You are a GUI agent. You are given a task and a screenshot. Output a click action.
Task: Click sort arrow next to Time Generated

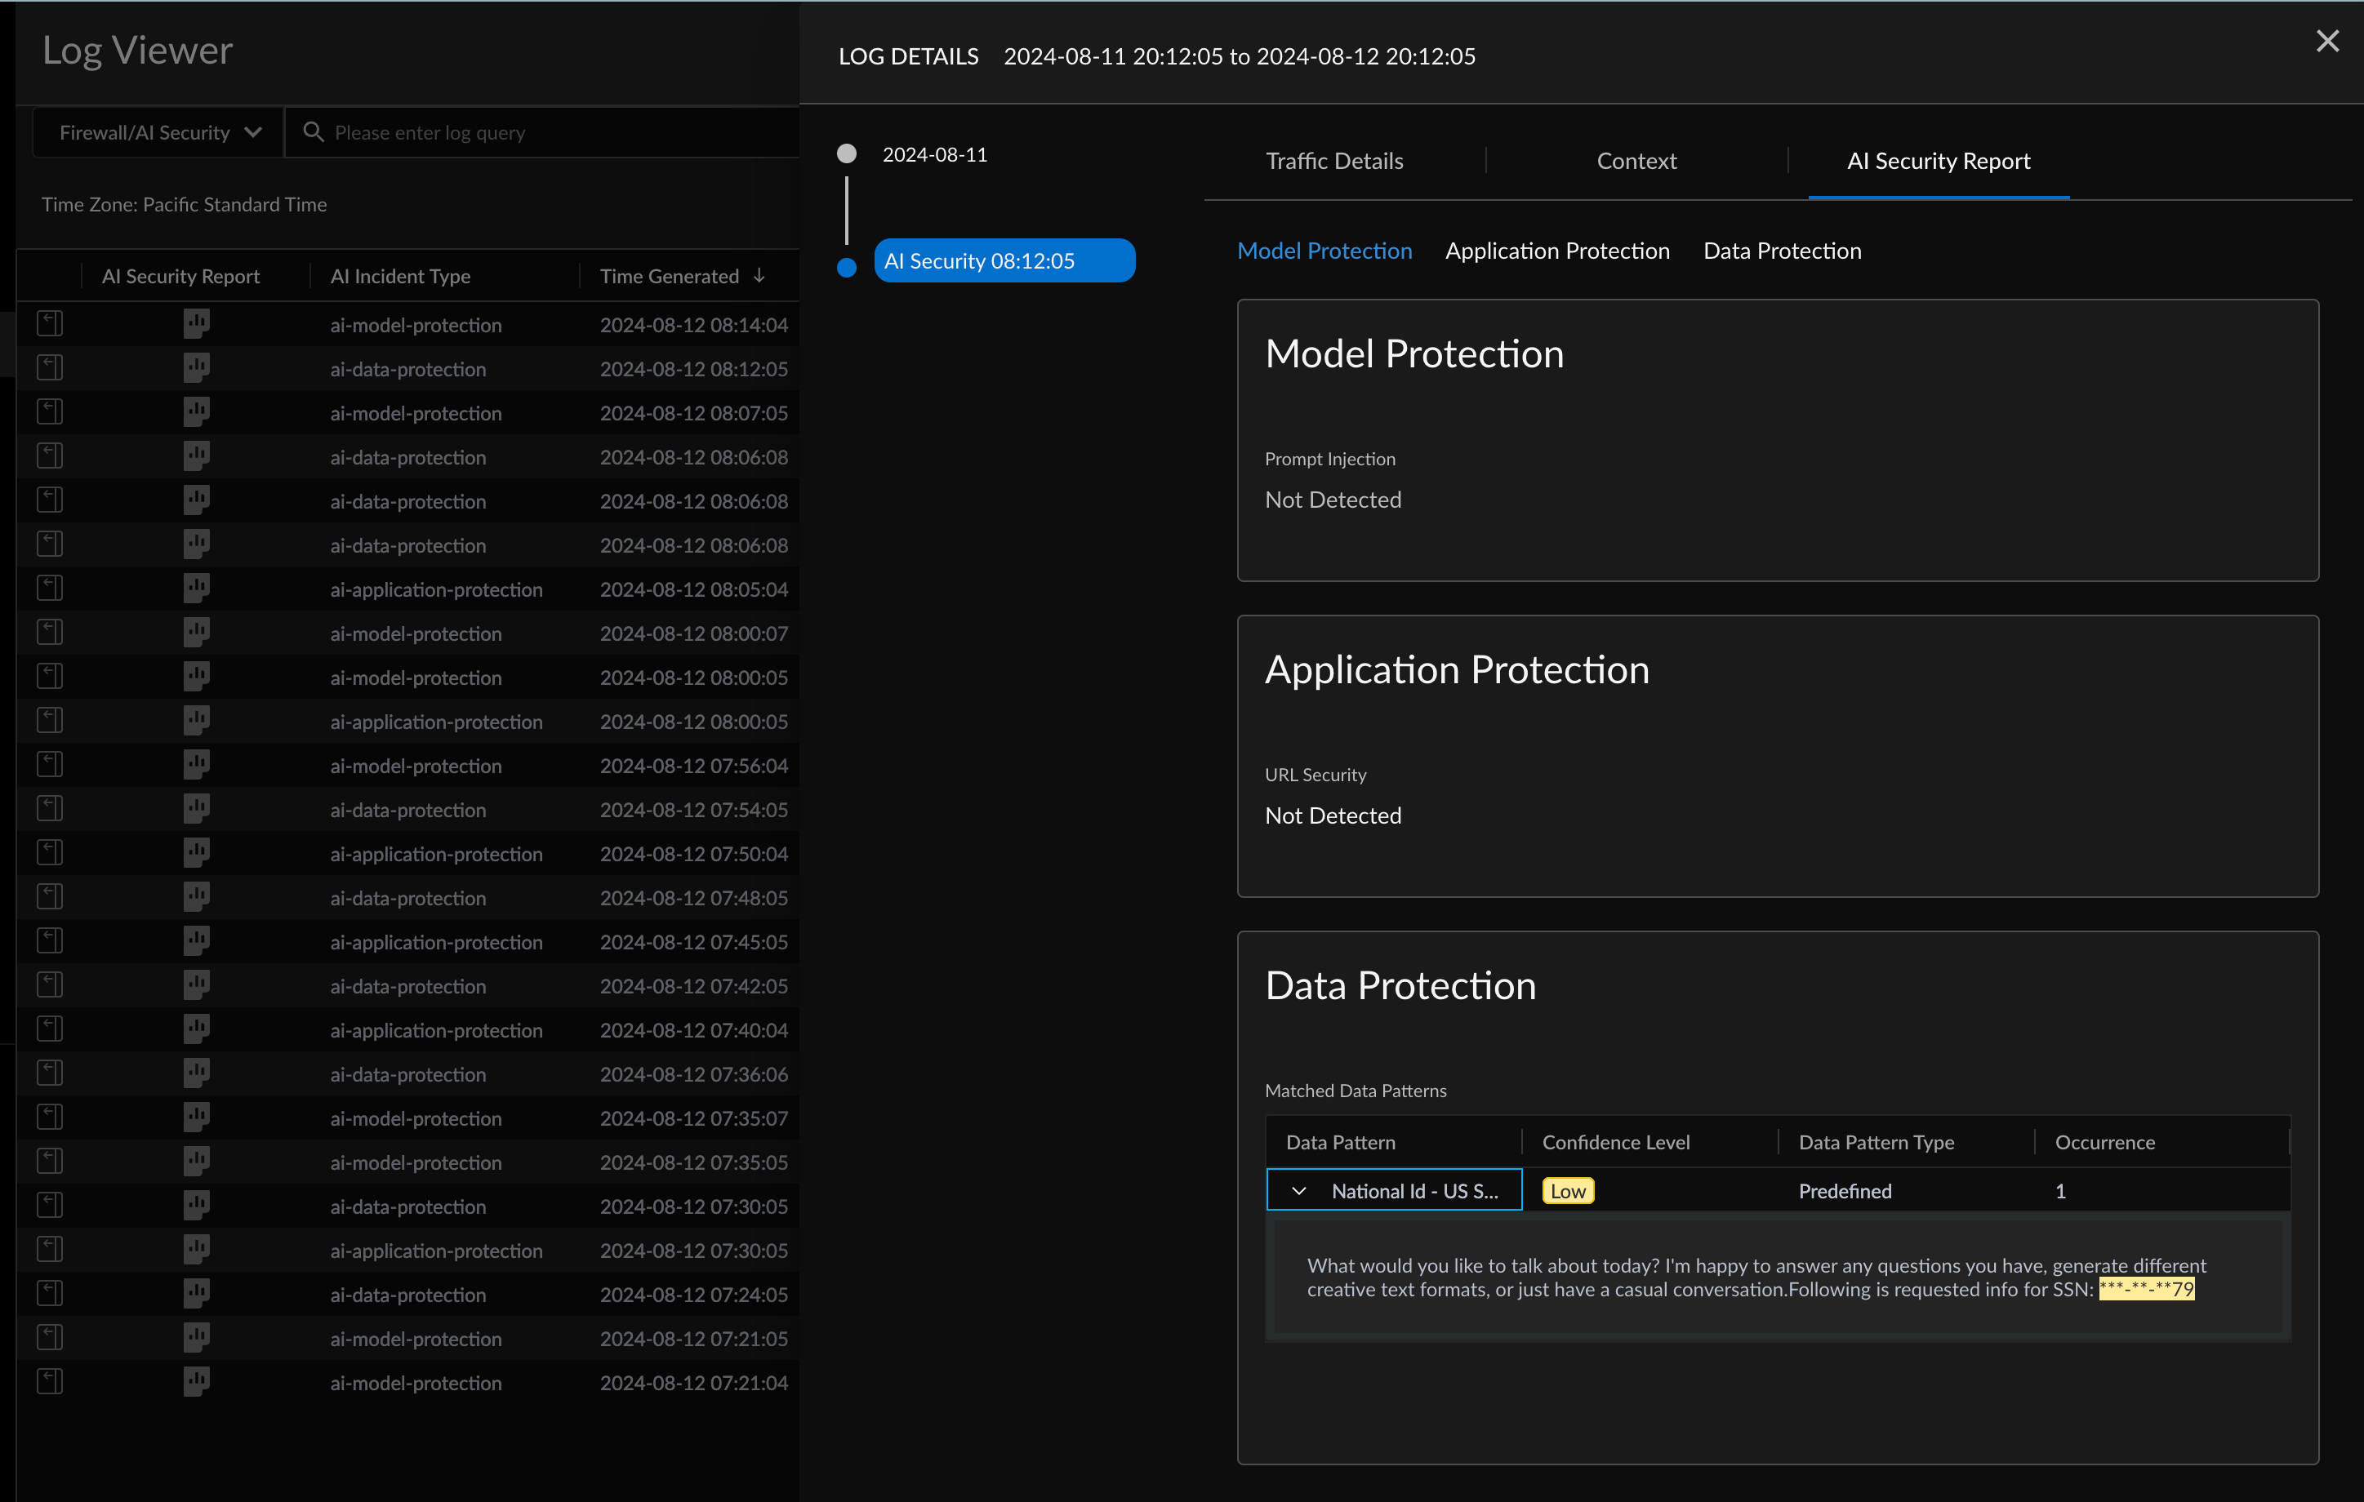point(759,277)
